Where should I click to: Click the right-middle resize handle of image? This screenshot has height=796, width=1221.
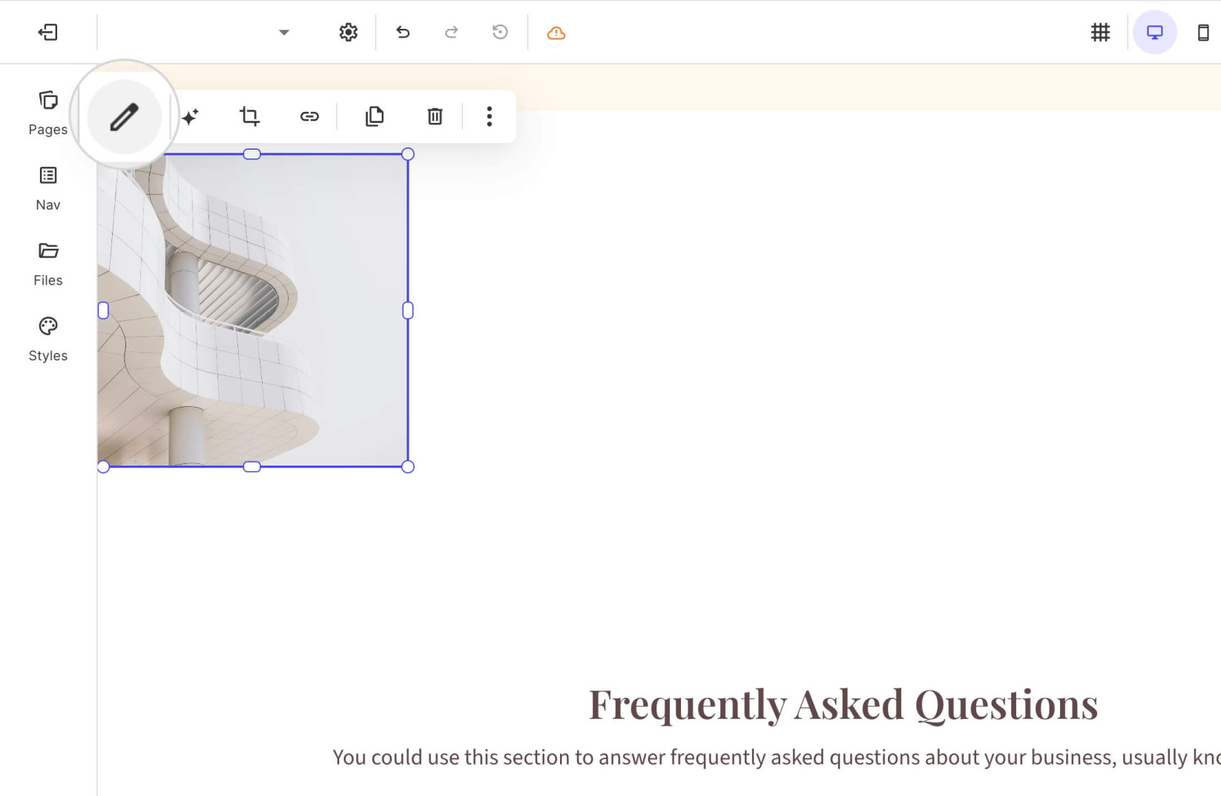pyautogui.click(x=408, y=311)
